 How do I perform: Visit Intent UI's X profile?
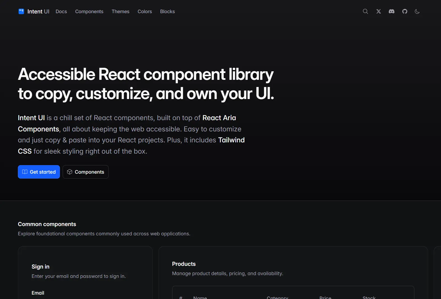point(378,12)
